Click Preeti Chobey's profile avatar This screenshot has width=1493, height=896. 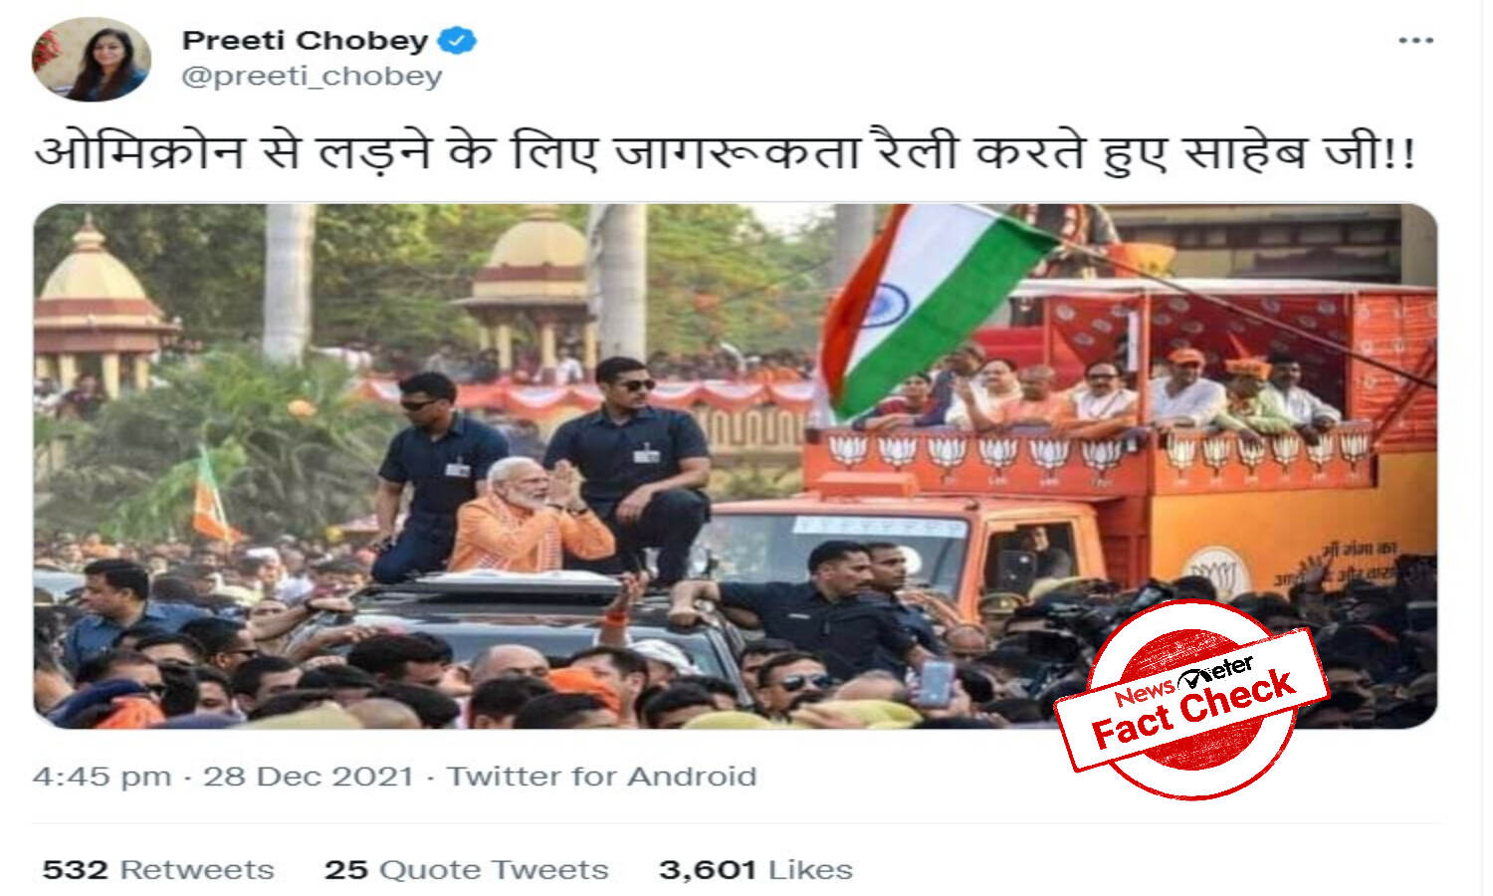tap(92, 59)
